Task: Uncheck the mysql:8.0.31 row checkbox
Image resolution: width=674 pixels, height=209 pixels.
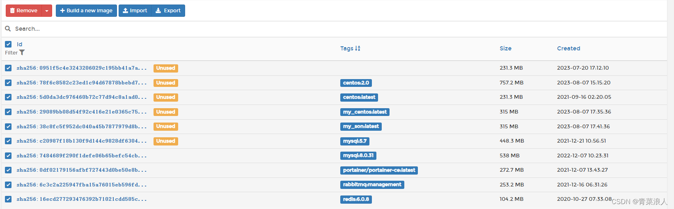Action: 8,156
